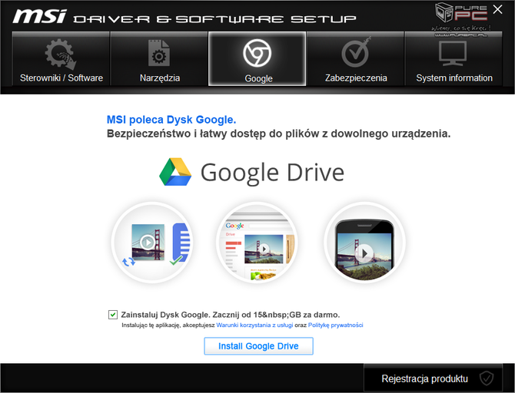This screenshot has height=393, width=515.
Task: Click the MSI logo in header
Action: [x=40, y=16]
